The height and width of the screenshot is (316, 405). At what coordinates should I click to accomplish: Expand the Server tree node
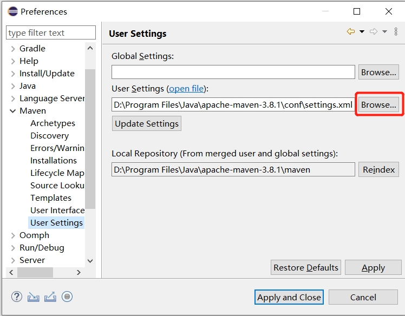tap(13, 260)
